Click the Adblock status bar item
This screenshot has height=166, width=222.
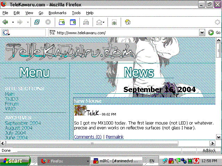tap(209, 150)
